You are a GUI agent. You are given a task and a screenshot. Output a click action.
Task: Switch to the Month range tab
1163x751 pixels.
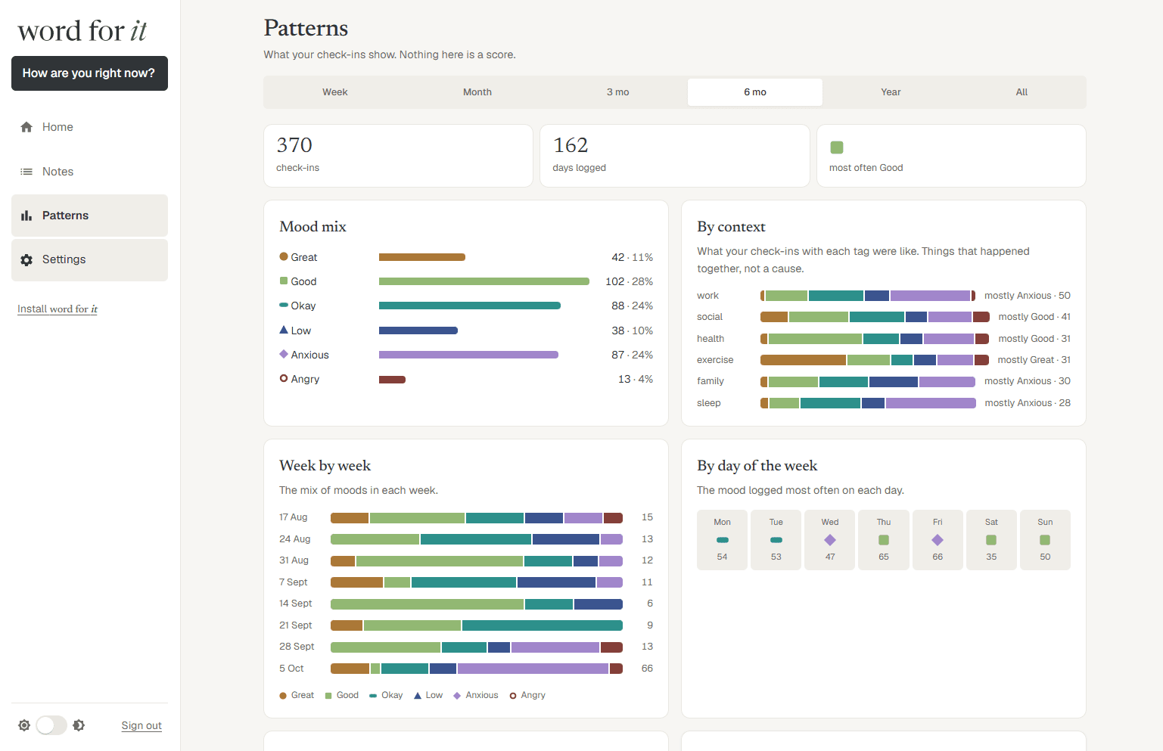pyautogui.click(x=477, y=92)
